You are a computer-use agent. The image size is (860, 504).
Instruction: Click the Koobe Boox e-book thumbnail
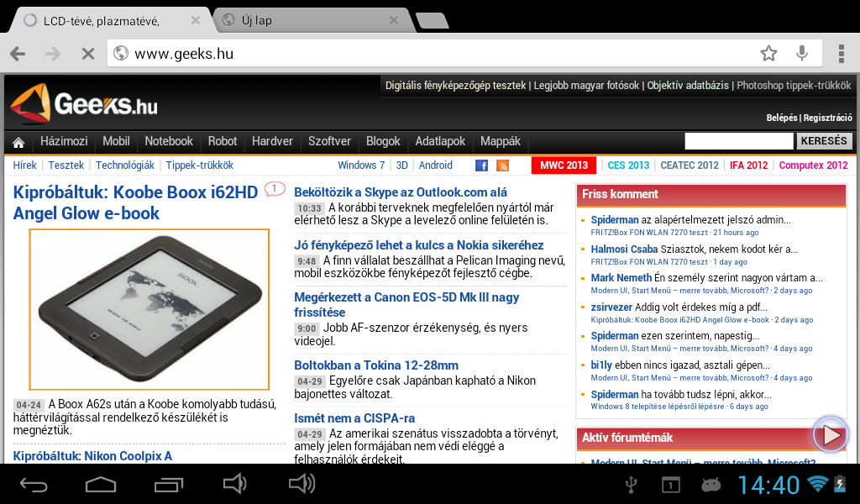click(149, 309)
